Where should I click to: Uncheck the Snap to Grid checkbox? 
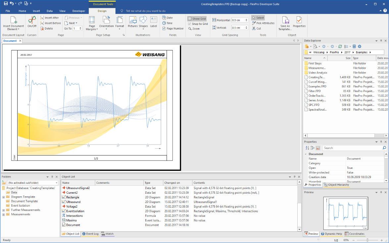[x=189, y=24]
